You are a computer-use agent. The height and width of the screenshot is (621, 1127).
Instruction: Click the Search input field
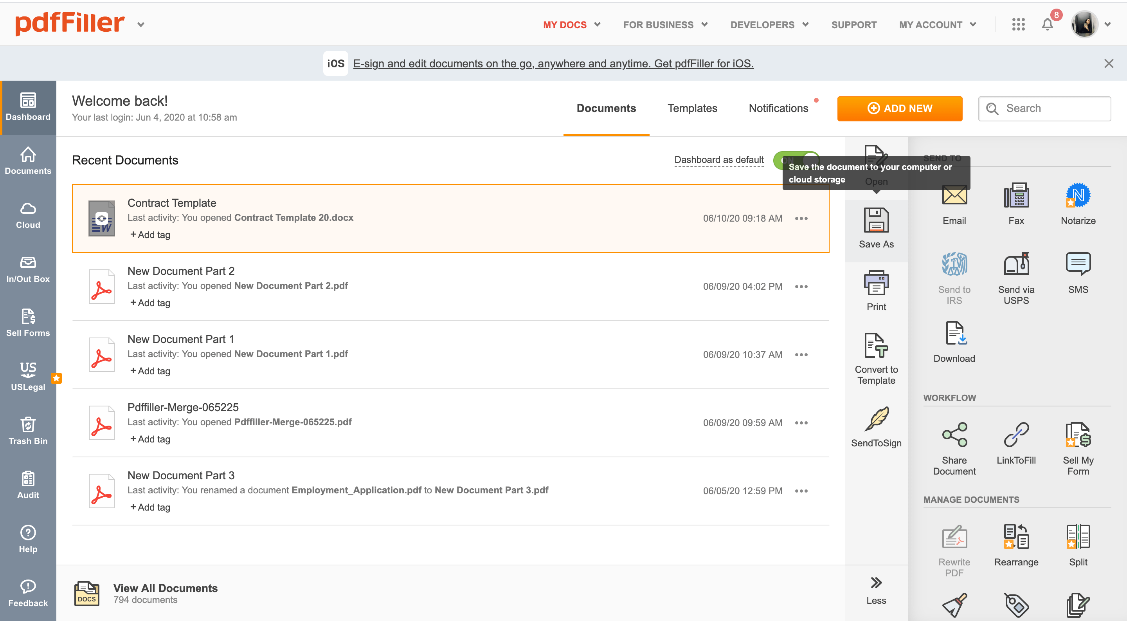[1044, 108]
